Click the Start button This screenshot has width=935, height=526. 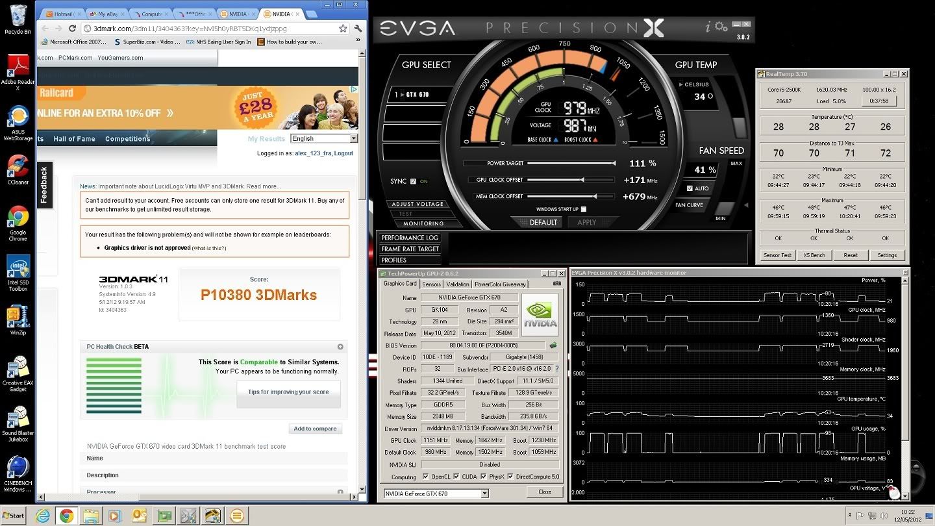(x=14, y=516)
